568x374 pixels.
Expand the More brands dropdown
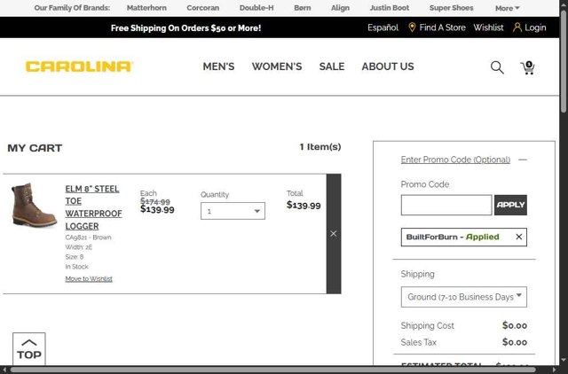[507, 8]
